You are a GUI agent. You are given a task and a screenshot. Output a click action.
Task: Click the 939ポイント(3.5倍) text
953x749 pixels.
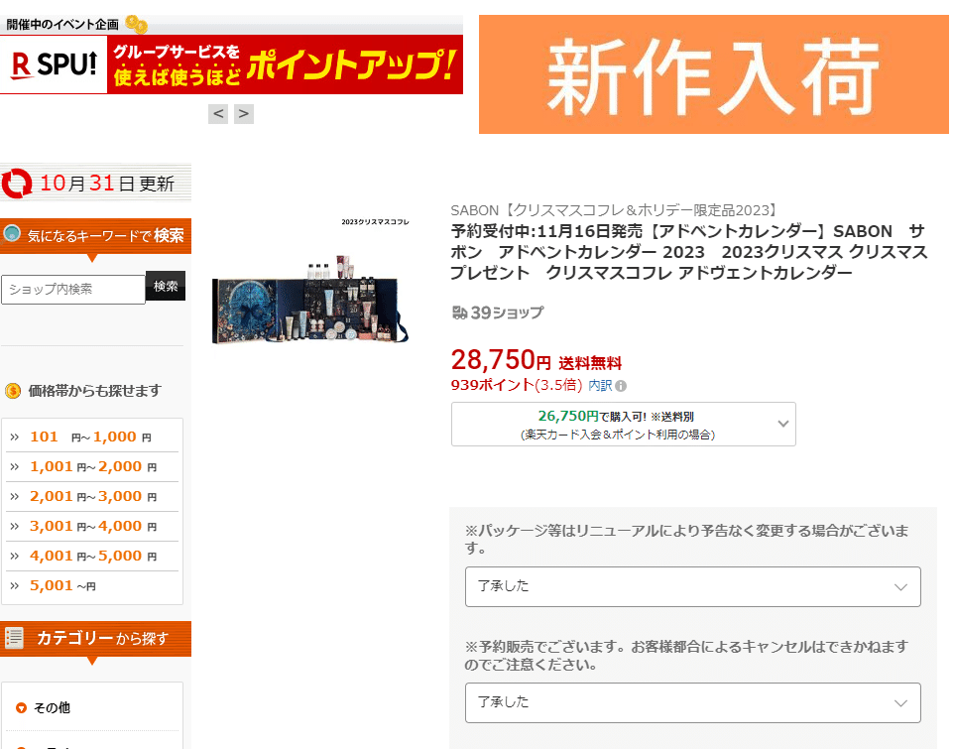click(x=517, y=386)
